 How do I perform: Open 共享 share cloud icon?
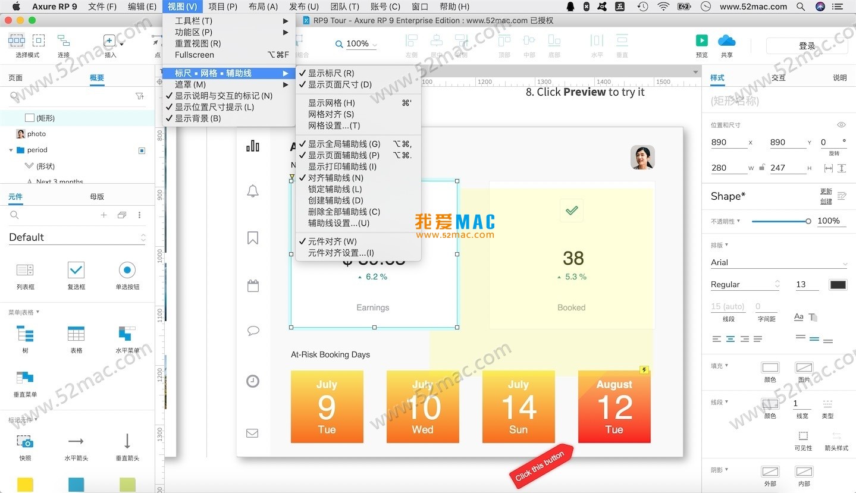click(x=727, y=40)
